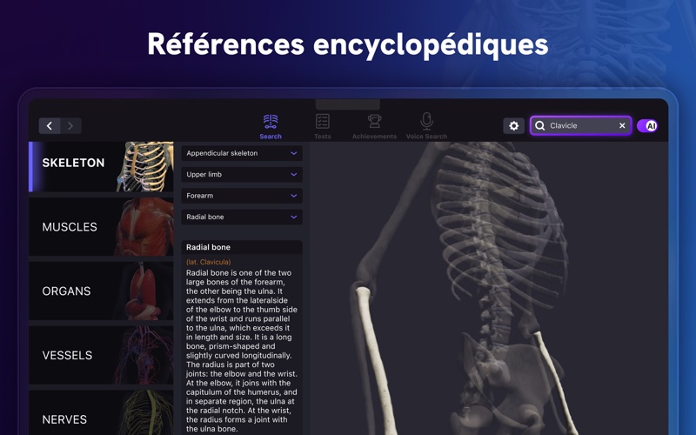Screen dimensions: 696x435
Task: Expand the Upper limb dropdown
Action: click(242, 175)
